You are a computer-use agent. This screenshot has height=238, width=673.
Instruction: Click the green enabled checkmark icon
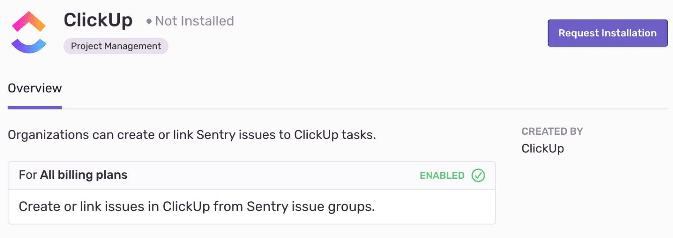478,176
